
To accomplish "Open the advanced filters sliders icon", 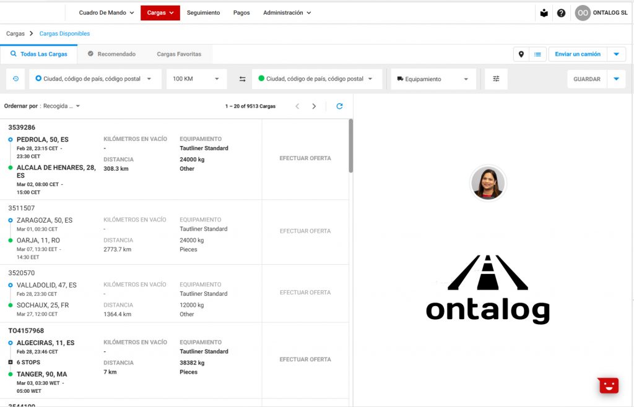I will [496, 79].
